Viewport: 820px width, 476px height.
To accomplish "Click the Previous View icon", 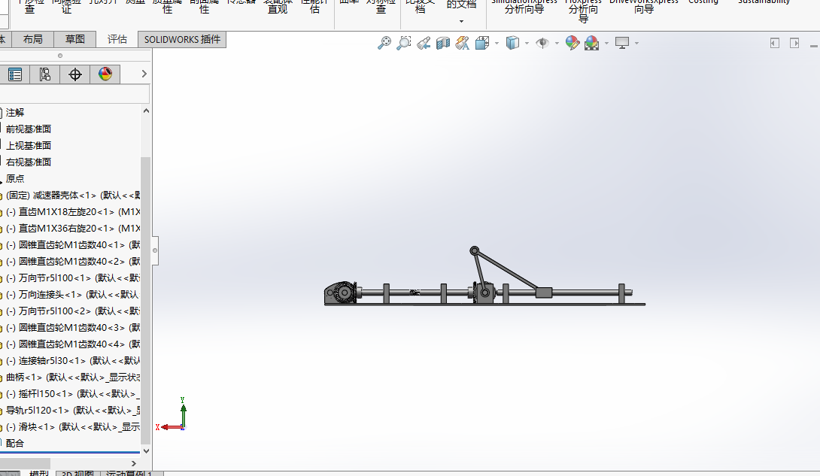I will pyautogui.click(x=424, y=43).
